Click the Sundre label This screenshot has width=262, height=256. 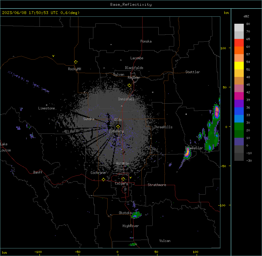(89, 119)
